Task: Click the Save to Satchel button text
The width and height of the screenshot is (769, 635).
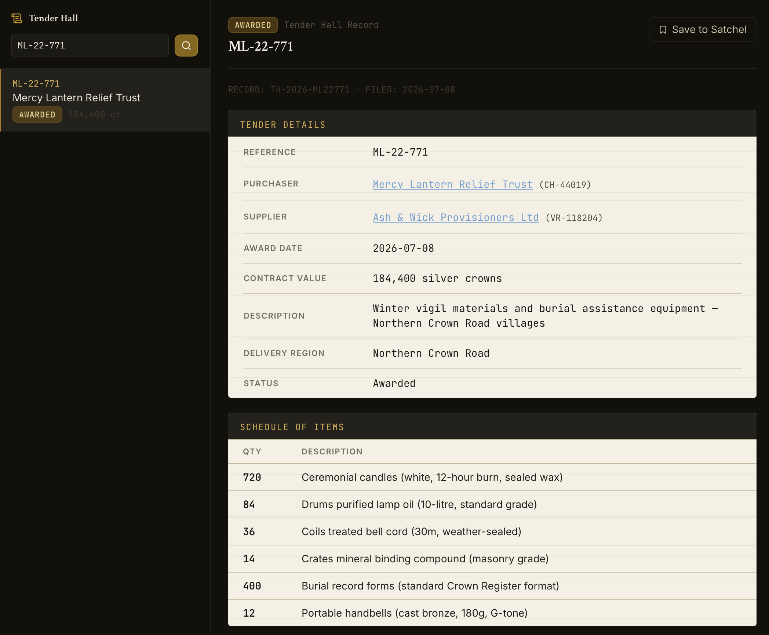Action: [x=709, y=30]
